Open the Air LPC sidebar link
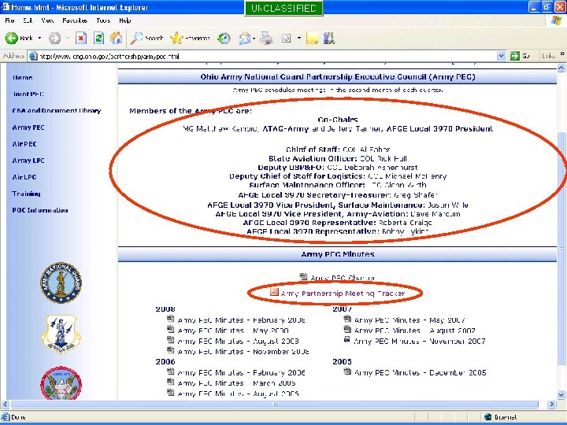 coord(24,177)
